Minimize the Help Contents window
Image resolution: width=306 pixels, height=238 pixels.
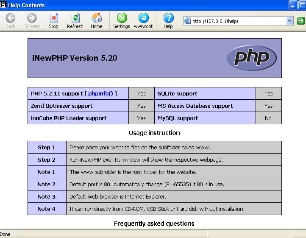pyautogui.click(x=292, y=5)
